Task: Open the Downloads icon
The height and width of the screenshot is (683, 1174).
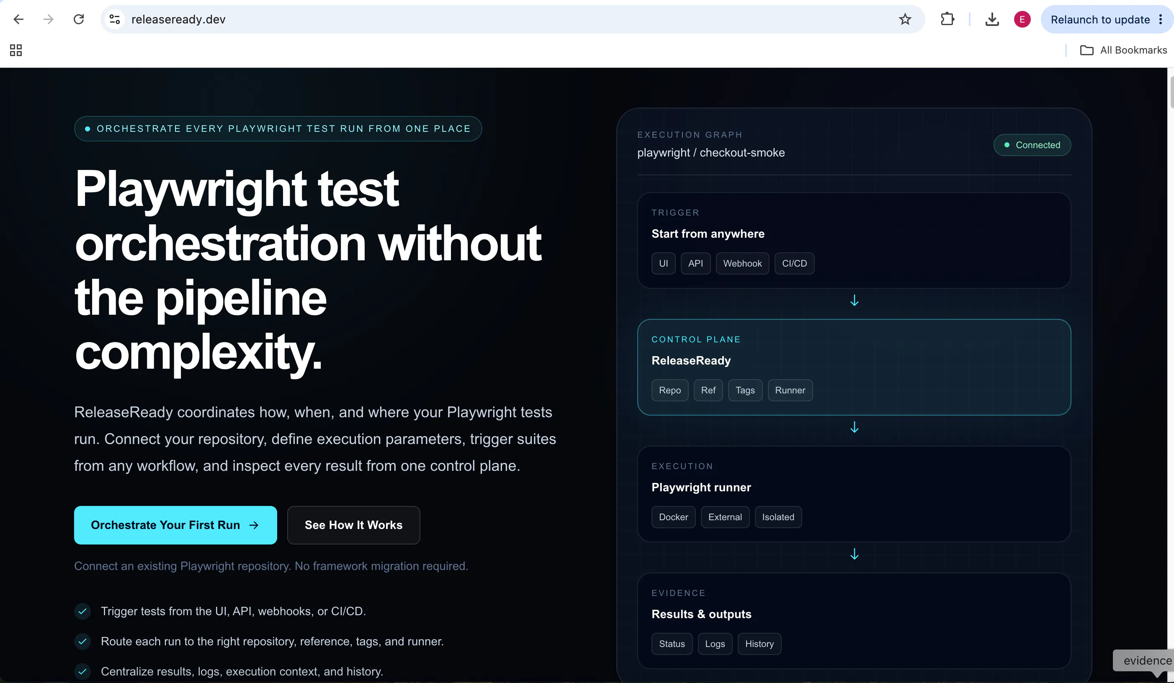Action: pyautogui.click(x=992, y=19)
